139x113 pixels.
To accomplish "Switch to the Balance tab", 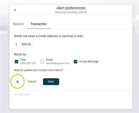I will click(18, 24).
